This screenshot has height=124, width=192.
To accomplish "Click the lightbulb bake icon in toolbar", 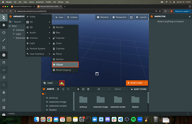I will pos(4,93).
